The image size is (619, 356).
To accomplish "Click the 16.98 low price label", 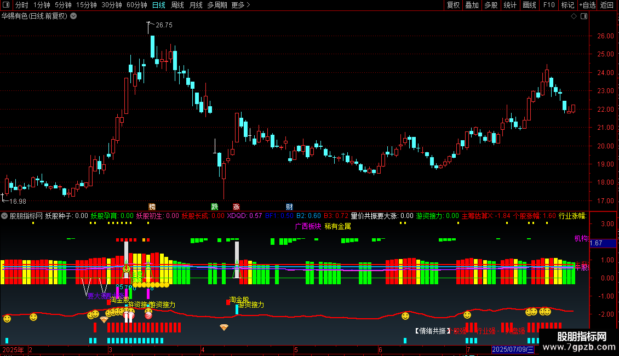I will pyautogui.click(x=18, y=202).
